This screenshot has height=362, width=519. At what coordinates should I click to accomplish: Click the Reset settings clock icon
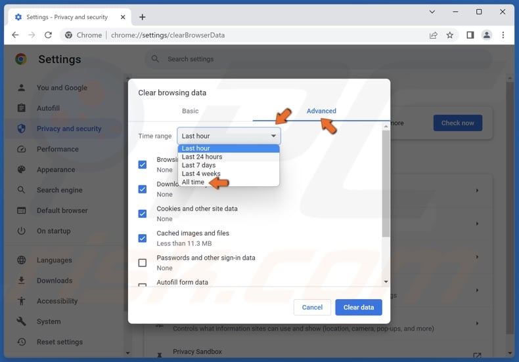(22, 342)
